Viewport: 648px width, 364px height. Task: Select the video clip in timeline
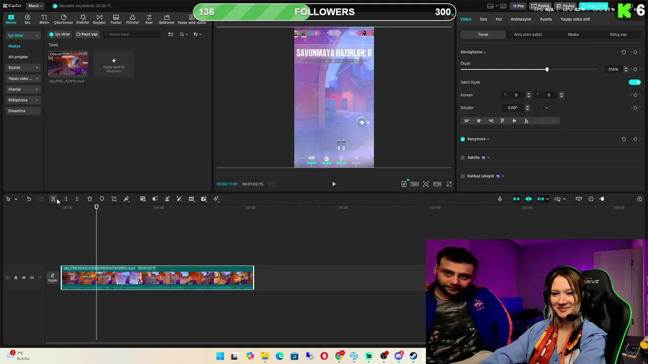click(157, 278)
